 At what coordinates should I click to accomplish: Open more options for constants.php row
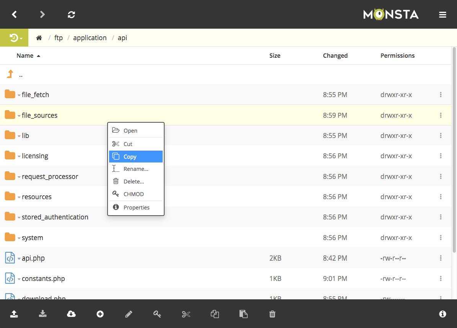[441, 279]
